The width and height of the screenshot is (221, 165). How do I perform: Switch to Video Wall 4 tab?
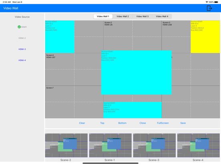tap(162, 16)
